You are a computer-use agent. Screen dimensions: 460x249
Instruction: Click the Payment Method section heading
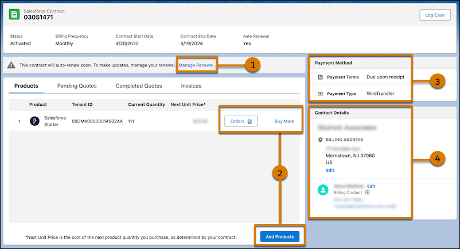(x=333, y=63)
